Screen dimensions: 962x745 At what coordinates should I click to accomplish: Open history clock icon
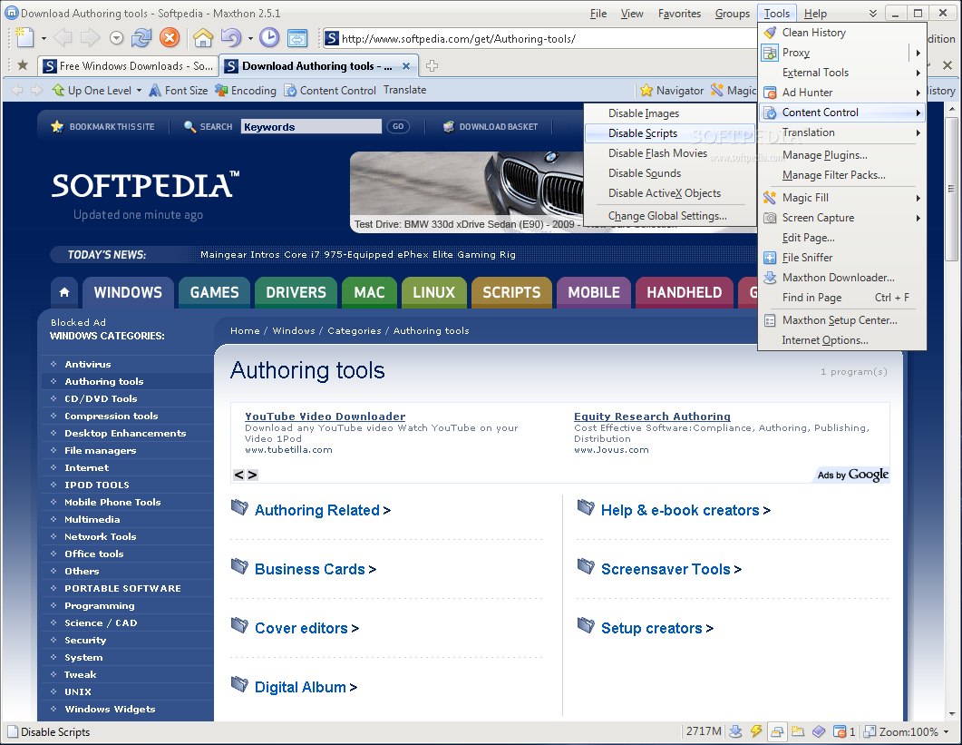pyautogui.click(x=268, y=38)
